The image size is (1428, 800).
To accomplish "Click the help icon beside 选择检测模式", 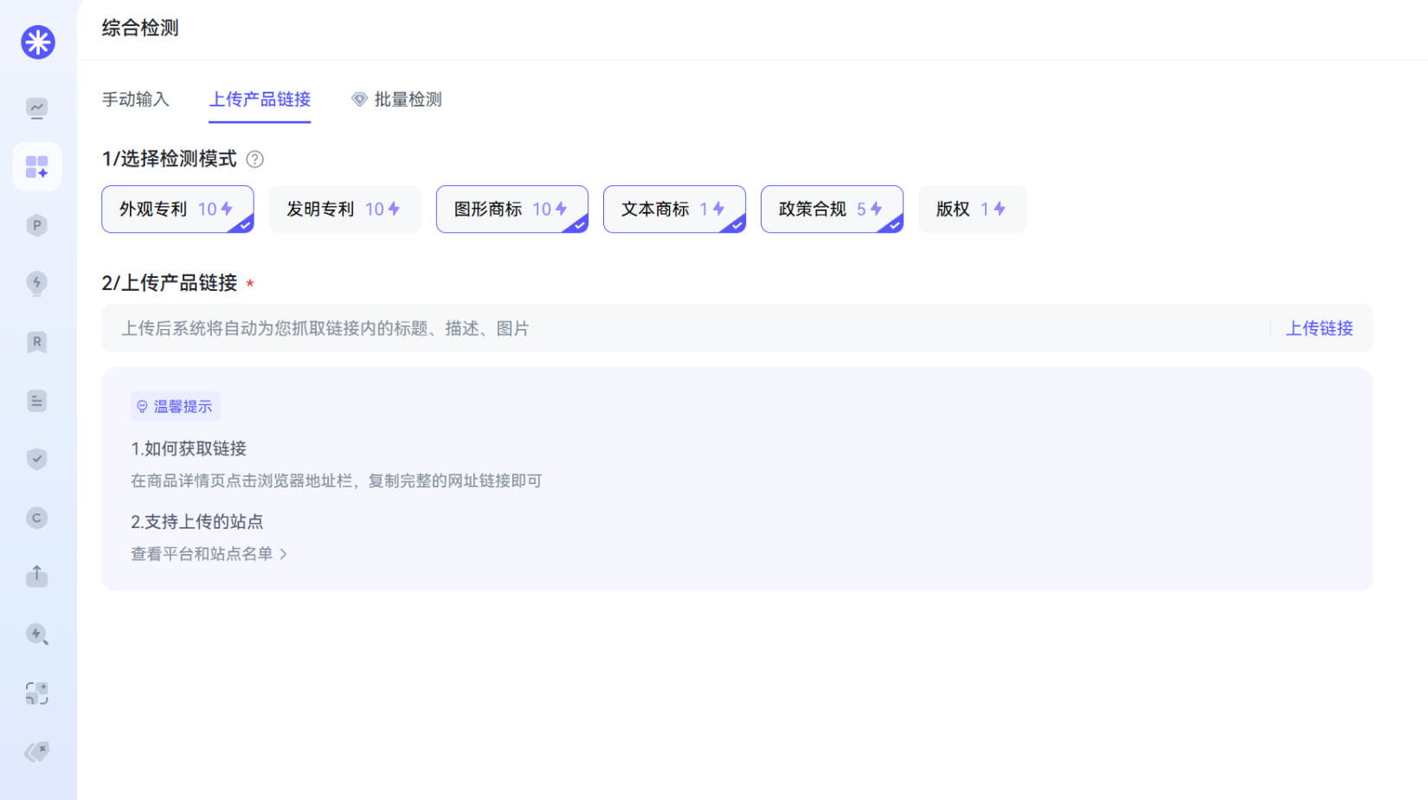I will pyautogui.click(x=254, y=159).
